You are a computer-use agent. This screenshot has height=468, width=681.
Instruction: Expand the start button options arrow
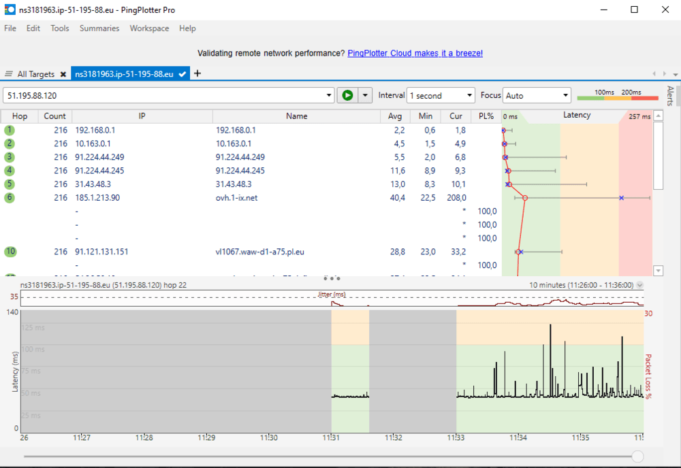(366, 95)
